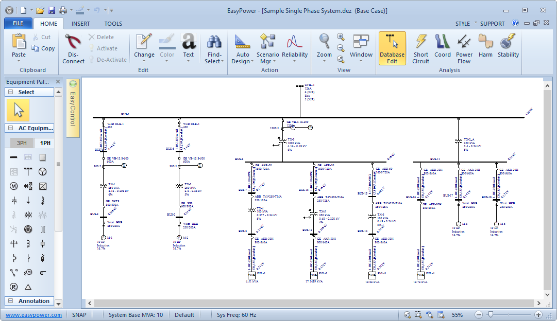Viewport: 557px width, 321px height.
Task: Toggle the Database Edit mode
Action: click(x=392, y=48)
